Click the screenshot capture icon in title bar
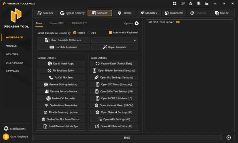 coord(207,3)
